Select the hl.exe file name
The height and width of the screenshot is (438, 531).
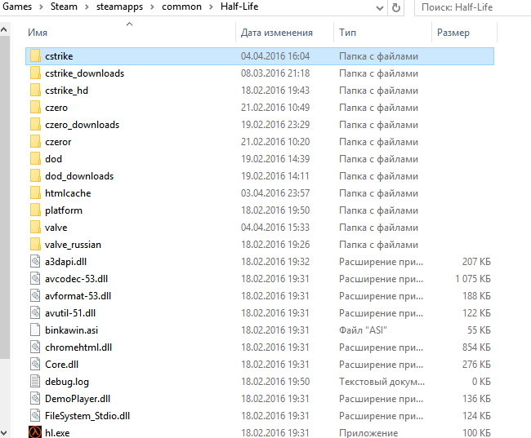point(57,432)
